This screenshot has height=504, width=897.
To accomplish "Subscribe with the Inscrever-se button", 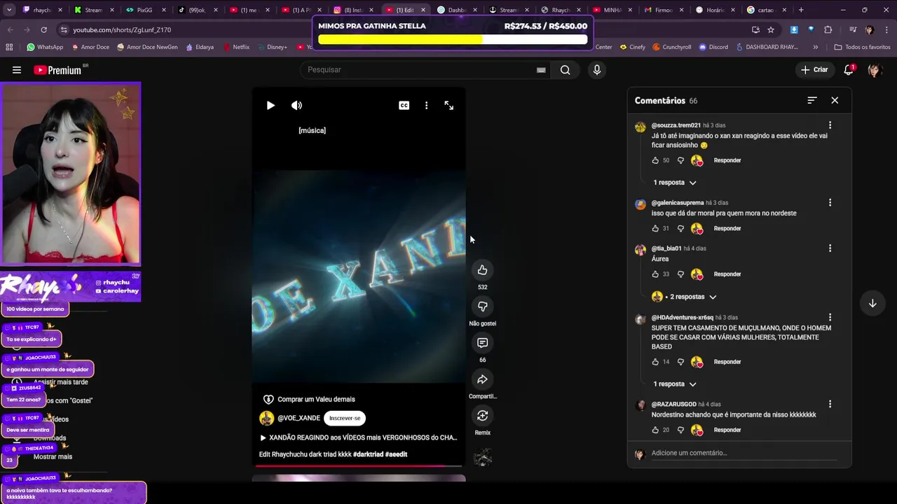I will coord(345,418).
